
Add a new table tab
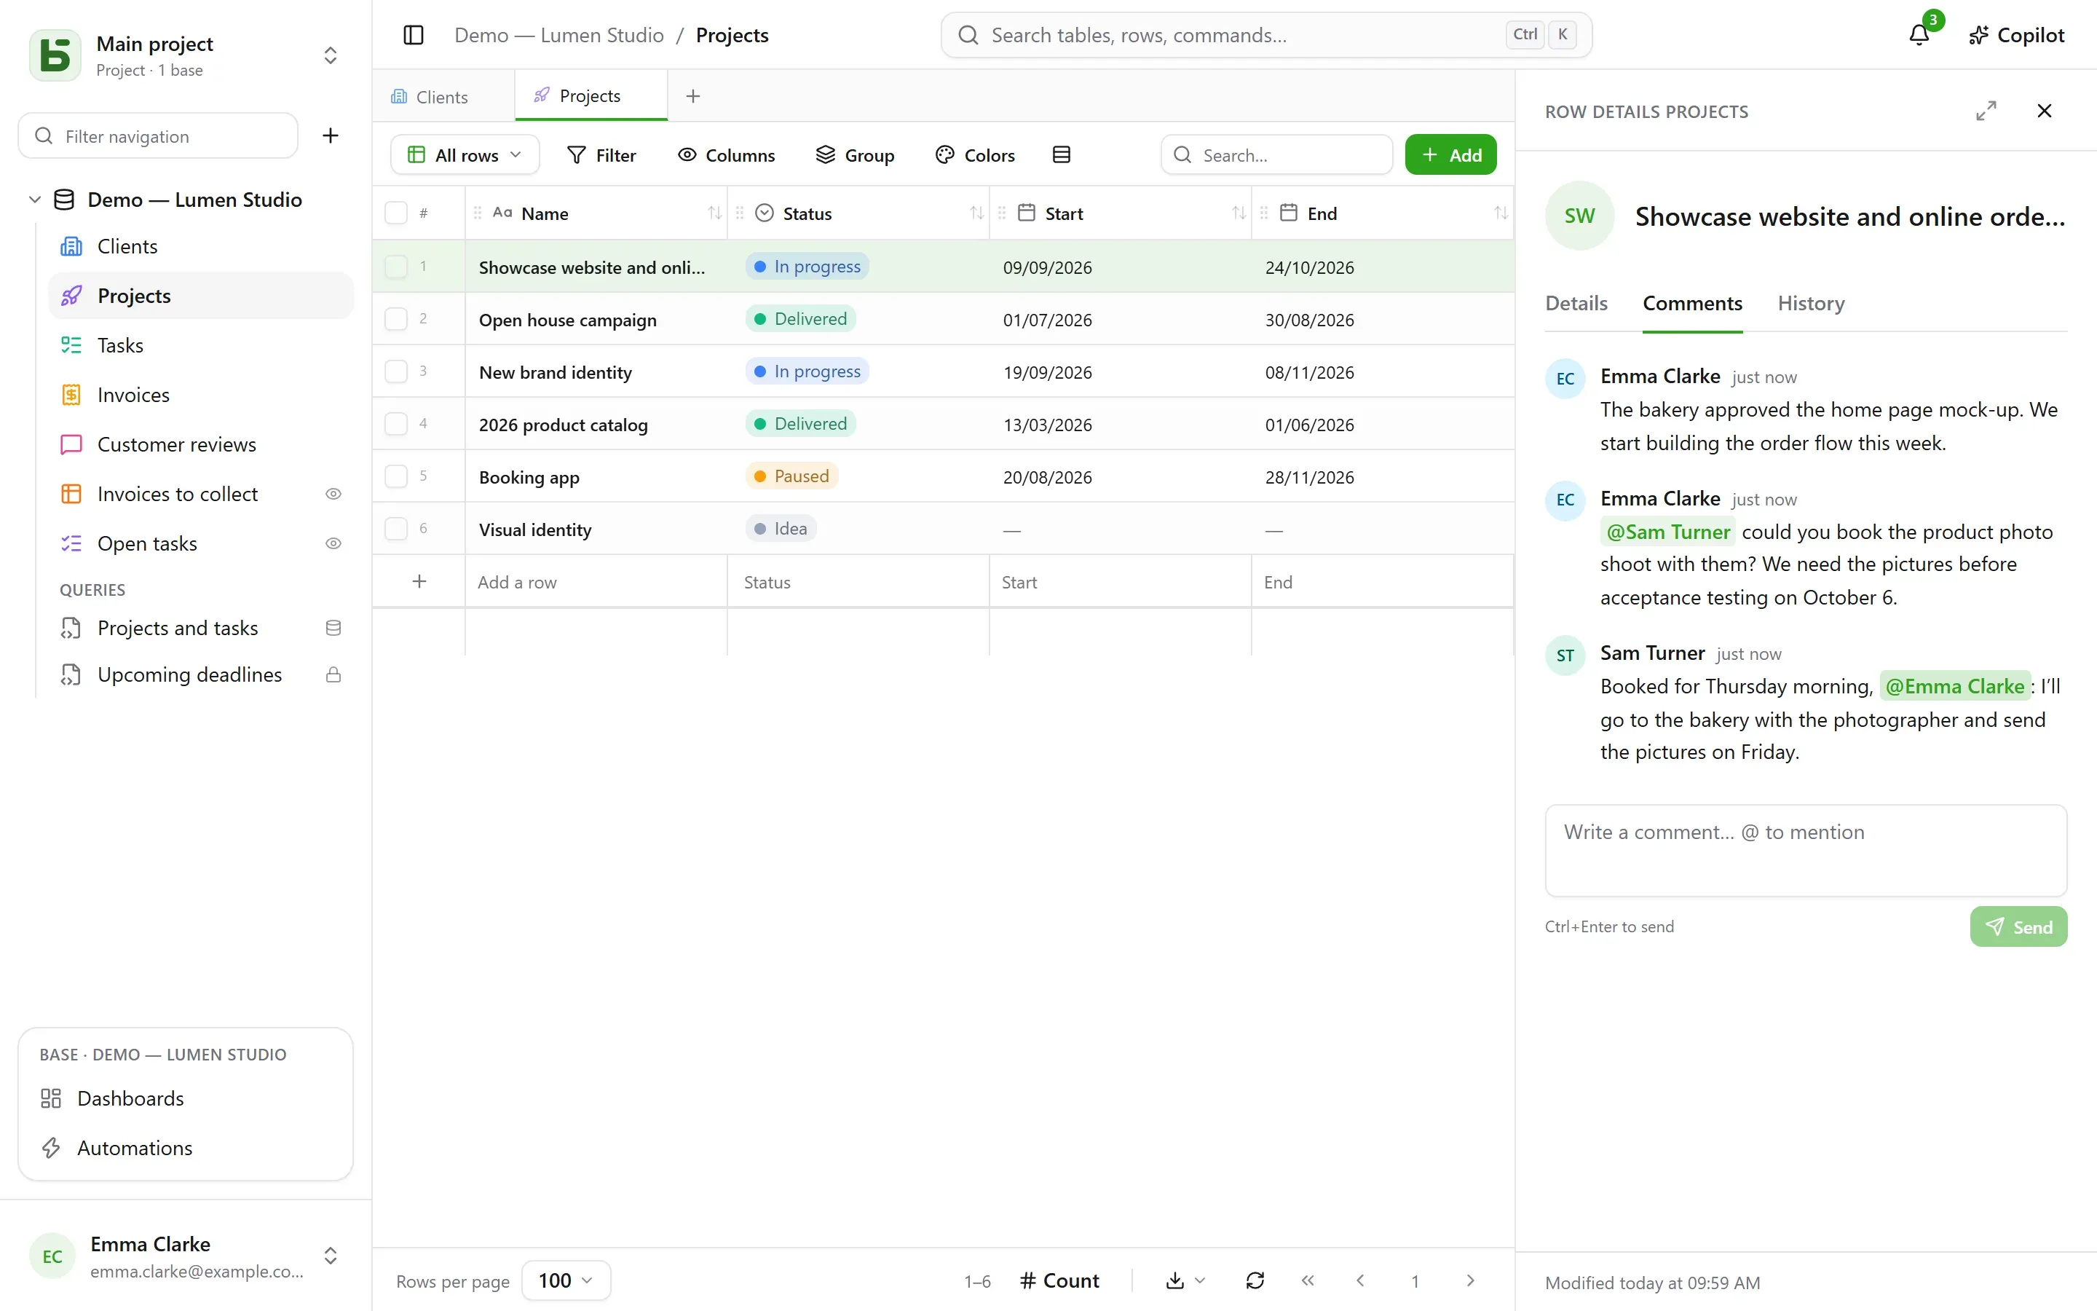tap(692, 96)
